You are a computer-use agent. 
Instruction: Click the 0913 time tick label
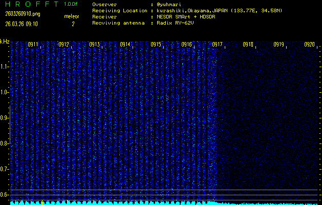95,45
